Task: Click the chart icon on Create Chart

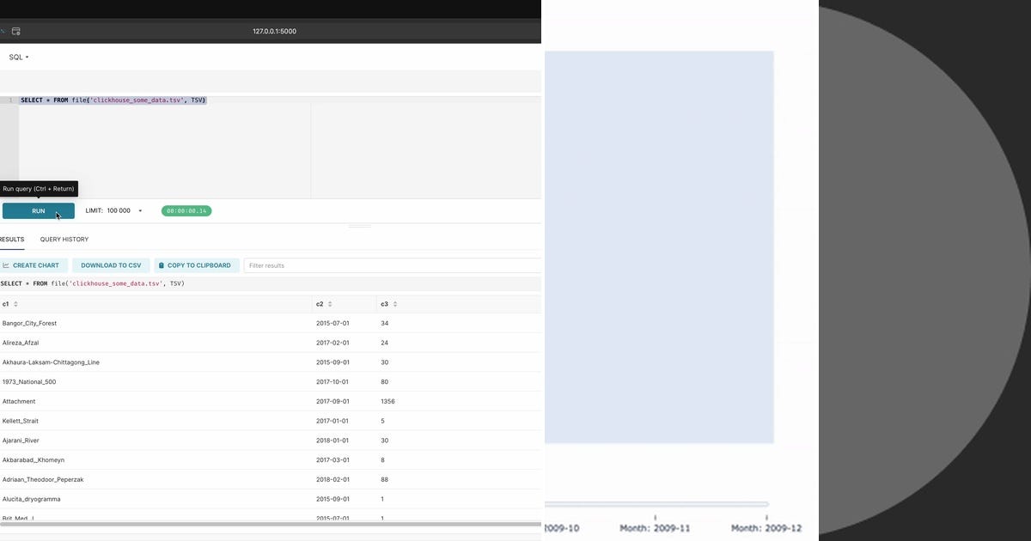Action: point(6,265)
